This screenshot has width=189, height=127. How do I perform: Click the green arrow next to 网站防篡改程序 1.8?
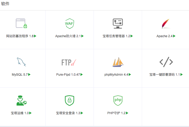point(35,36)
